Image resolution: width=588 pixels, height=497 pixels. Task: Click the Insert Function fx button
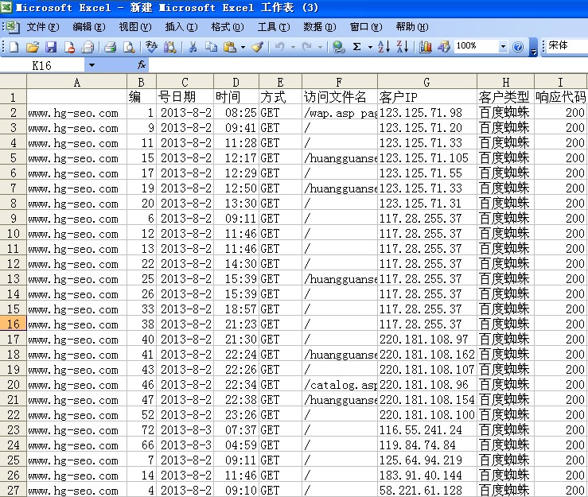[142, 65]
